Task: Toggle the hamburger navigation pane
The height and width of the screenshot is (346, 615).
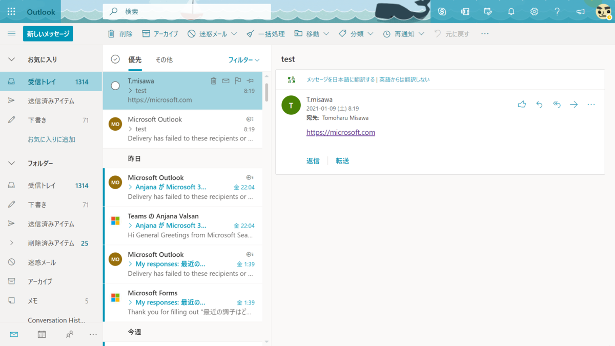Action: pyautogui.click(x=11, y=34)
